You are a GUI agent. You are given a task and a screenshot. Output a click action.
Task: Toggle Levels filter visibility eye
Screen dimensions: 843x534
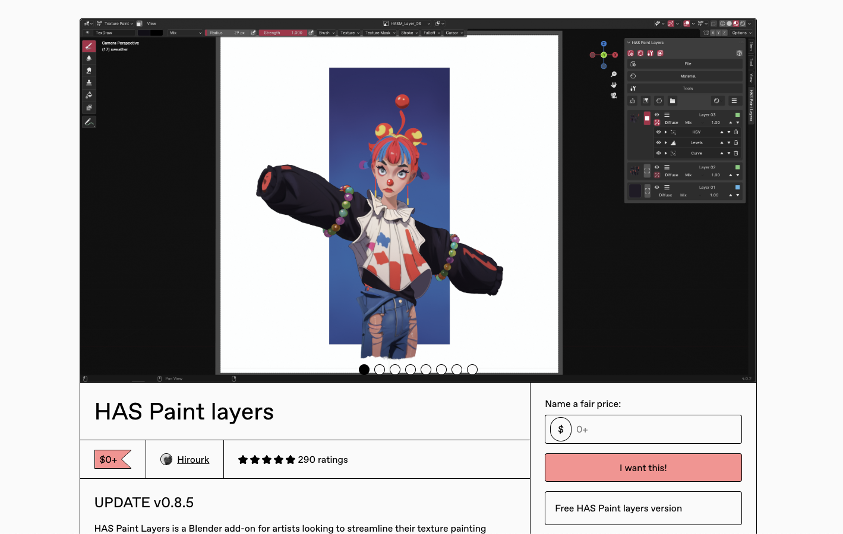tap(658, 142)
